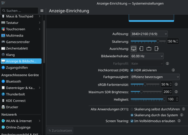Click the Zurücksetzen button

click(x=60, y=131)
